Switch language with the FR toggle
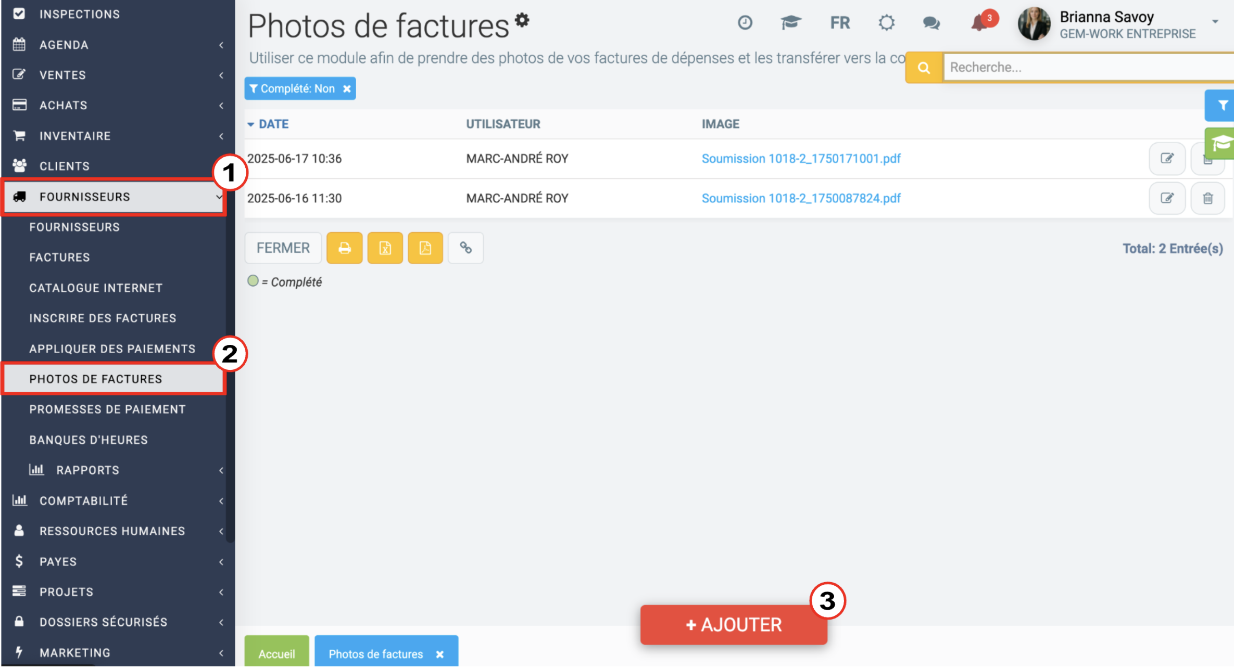The image size is (1234, 669). coord(840,23)
